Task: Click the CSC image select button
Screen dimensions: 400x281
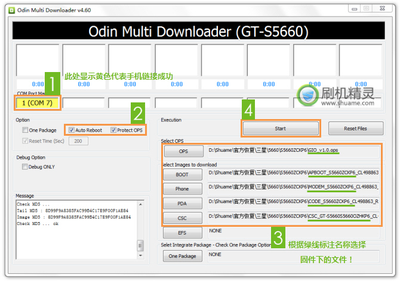Action: [x=183, y=218]
